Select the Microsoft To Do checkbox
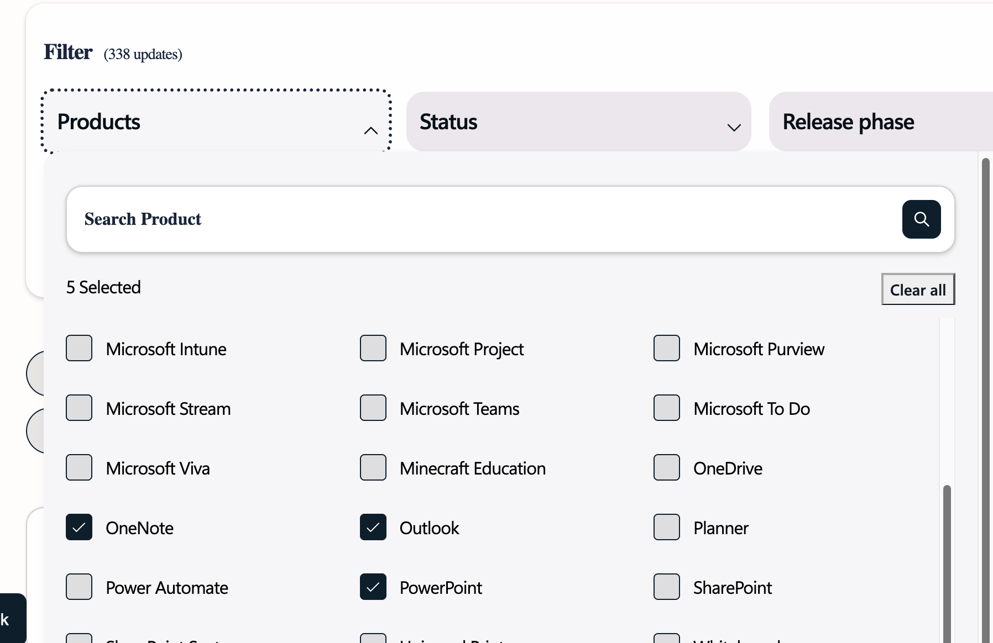Image resolution: width=993 pixels, height=643 pixels. click(667, 408)
